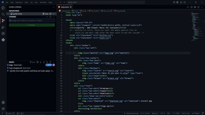Focus the commit message input field

pos(32,20)
